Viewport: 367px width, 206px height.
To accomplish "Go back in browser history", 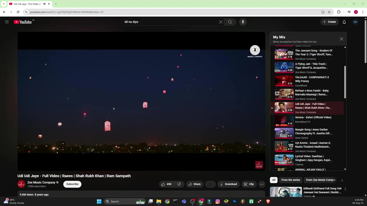I will tap(4, 12).
